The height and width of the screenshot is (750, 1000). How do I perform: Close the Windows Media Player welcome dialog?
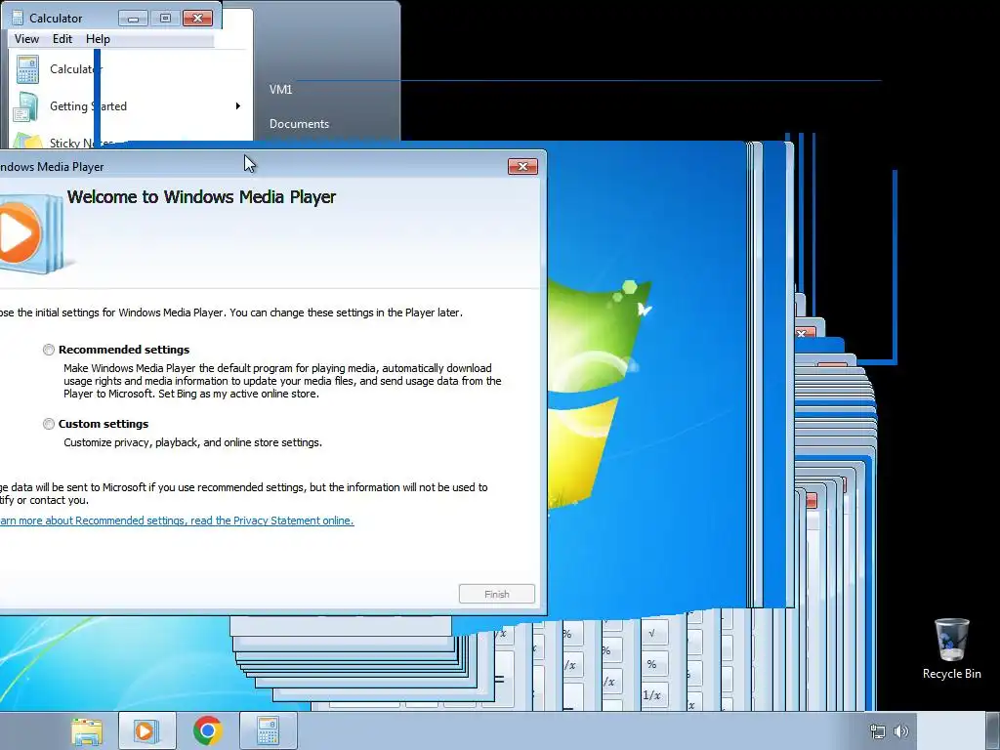(523, 166)
